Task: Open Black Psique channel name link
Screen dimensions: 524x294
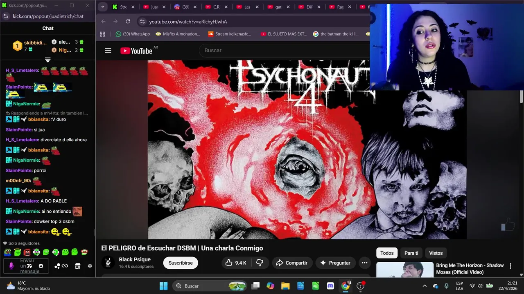Action: (135, 259)
